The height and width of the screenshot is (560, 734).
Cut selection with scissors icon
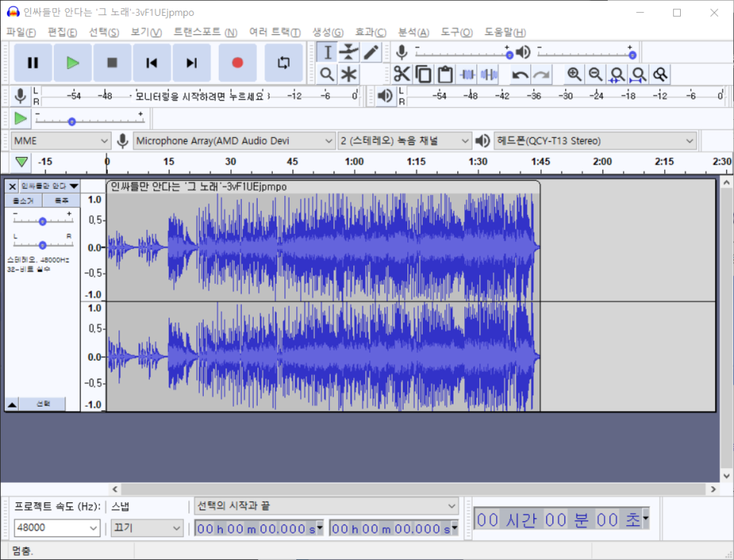(402, 74)
